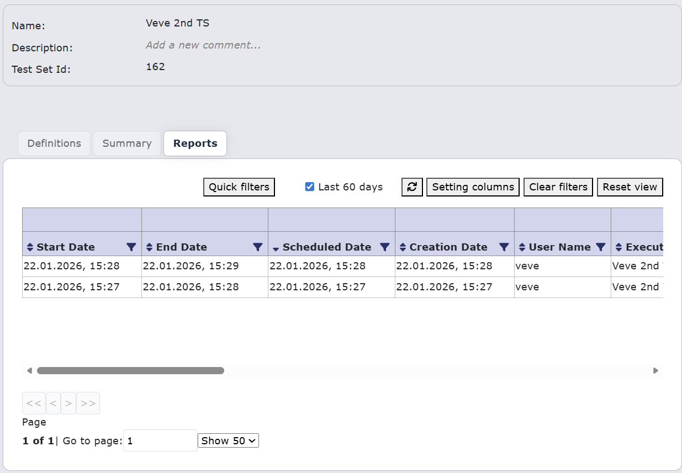Select End Date cell 22.01.2026, 15:29

[x=205, y=266]
